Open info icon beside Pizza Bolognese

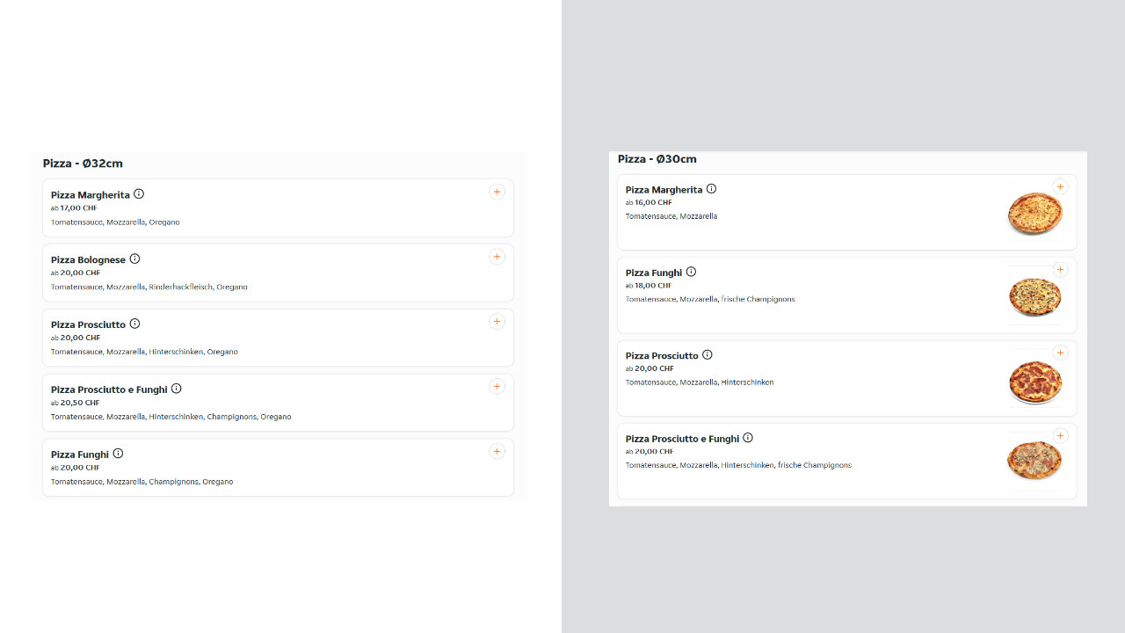point(134,258)
